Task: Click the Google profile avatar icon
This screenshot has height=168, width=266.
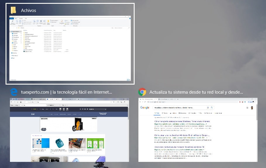Action: (x=251, y=108)
